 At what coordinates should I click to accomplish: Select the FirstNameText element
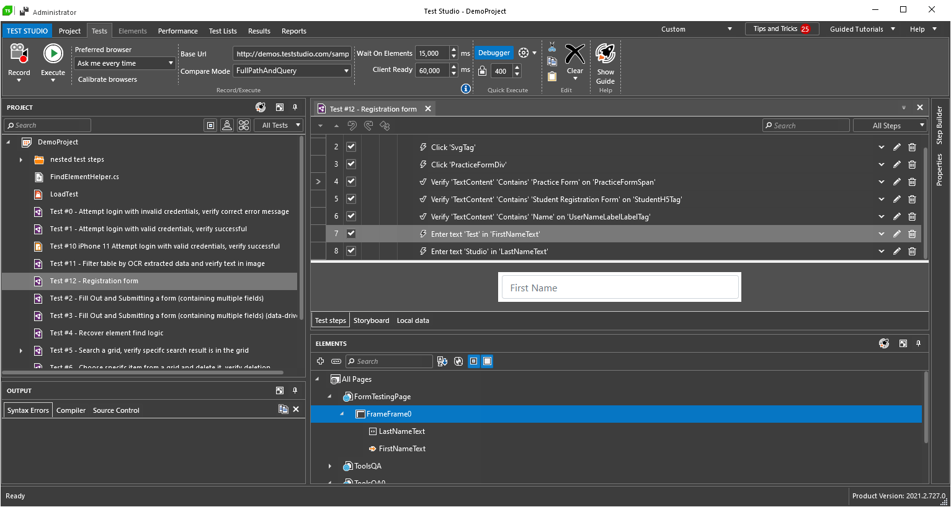(x=402, y=449)
